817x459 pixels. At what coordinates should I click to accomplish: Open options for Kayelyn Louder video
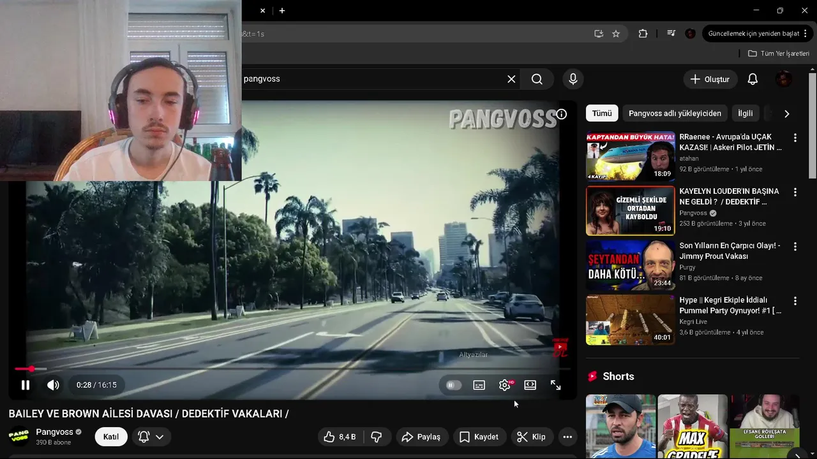pyautogui.click(x=795, y=192)
